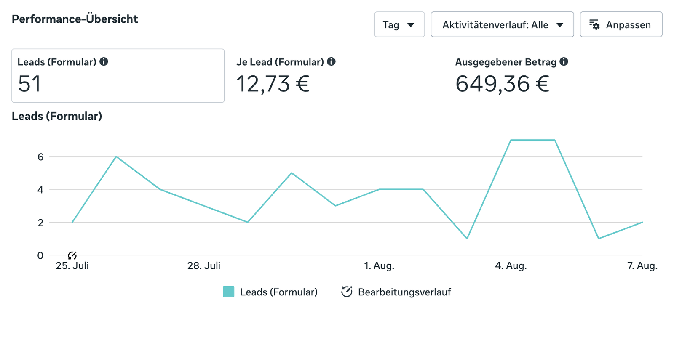This screenshot has height=353, width=674.
Task: Click the 28. Juli axis label
Action: 204,266
